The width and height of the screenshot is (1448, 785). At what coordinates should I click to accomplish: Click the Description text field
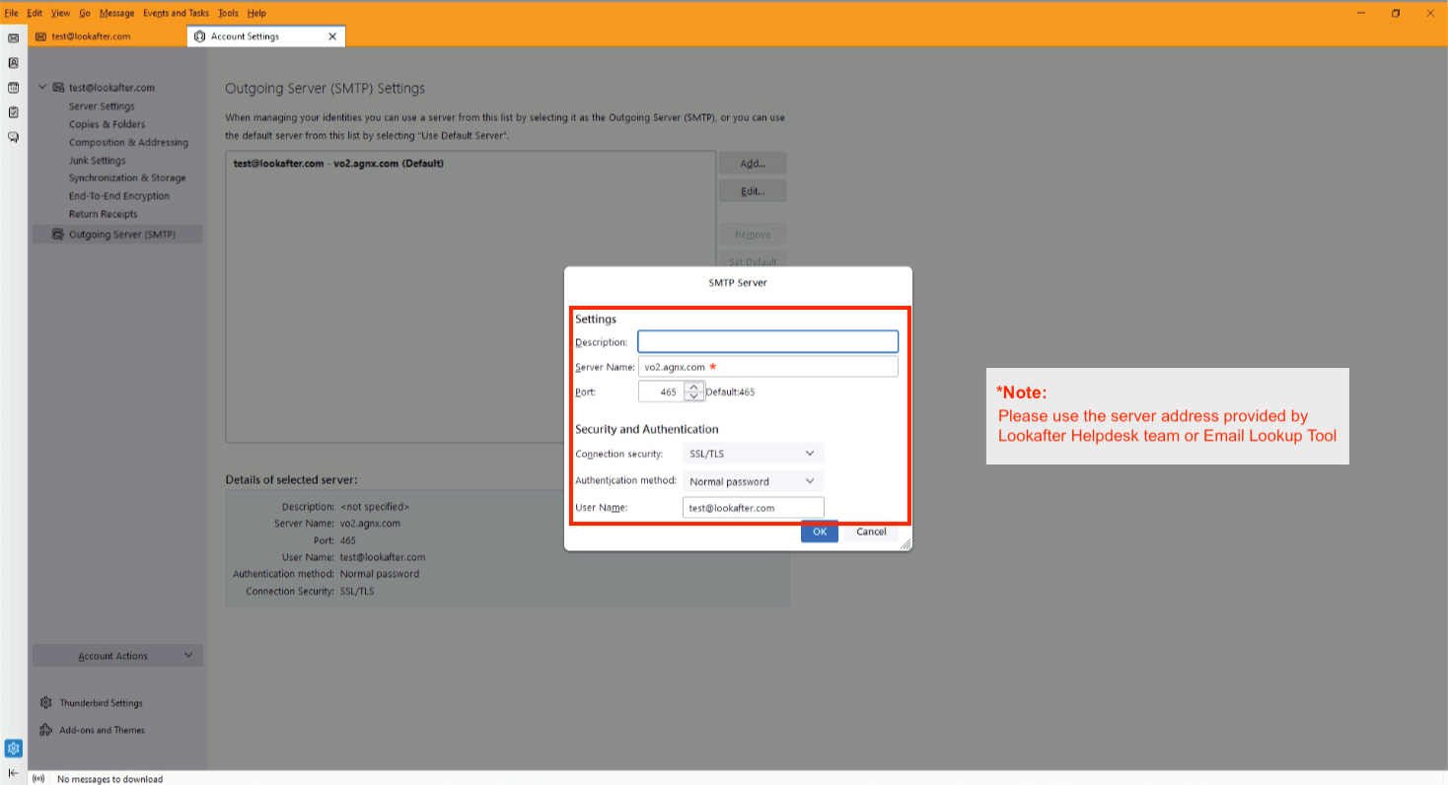767,342
